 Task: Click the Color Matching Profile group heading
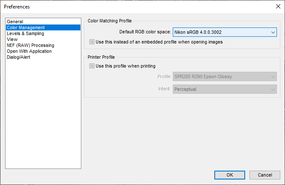point(110,21)
